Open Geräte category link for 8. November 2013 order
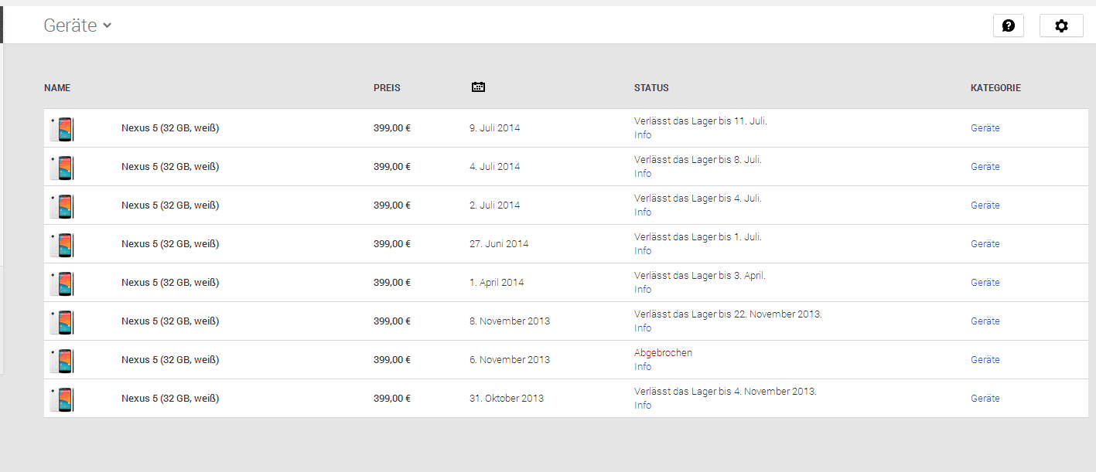Screen dimensions: 1096x472 (x=985, y=321)
